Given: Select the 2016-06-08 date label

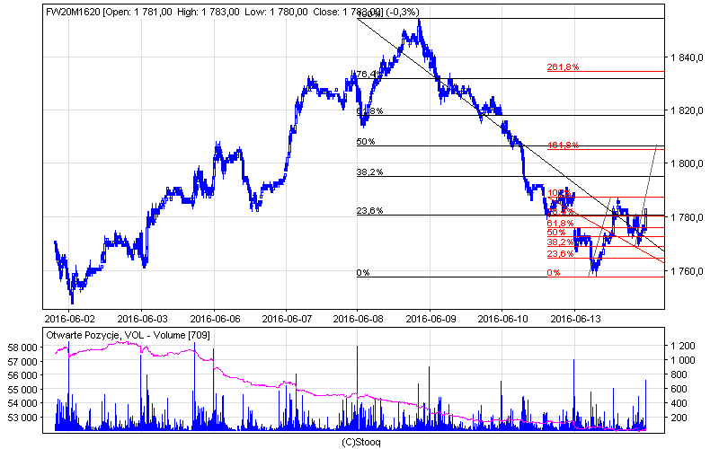Looking at the screenshot, I should pos(358,319).
